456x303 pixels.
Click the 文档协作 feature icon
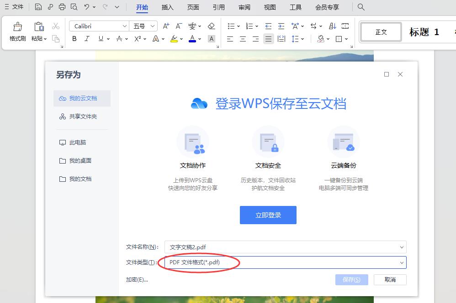pyautogui.click(x=193, y=142)
